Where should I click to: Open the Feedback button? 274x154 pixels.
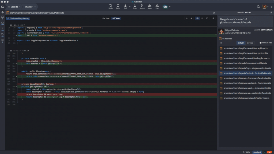click(257, 152)
